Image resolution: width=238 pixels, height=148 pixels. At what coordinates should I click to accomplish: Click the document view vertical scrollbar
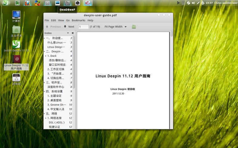point(172,33)
